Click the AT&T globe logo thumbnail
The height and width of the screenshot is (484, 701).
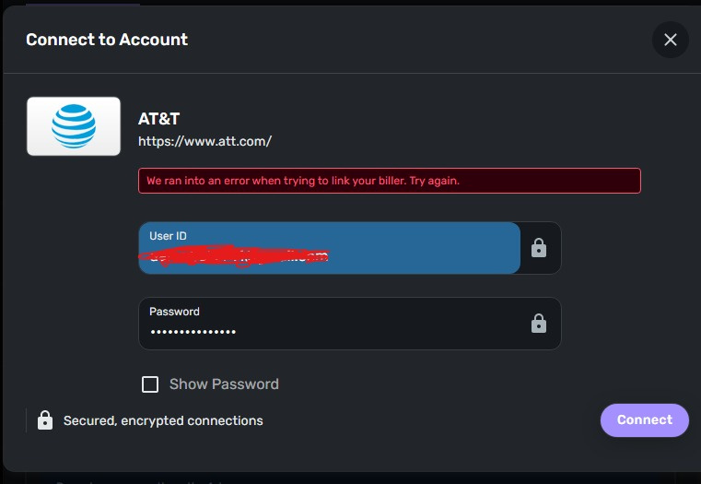tap(74, 126)
